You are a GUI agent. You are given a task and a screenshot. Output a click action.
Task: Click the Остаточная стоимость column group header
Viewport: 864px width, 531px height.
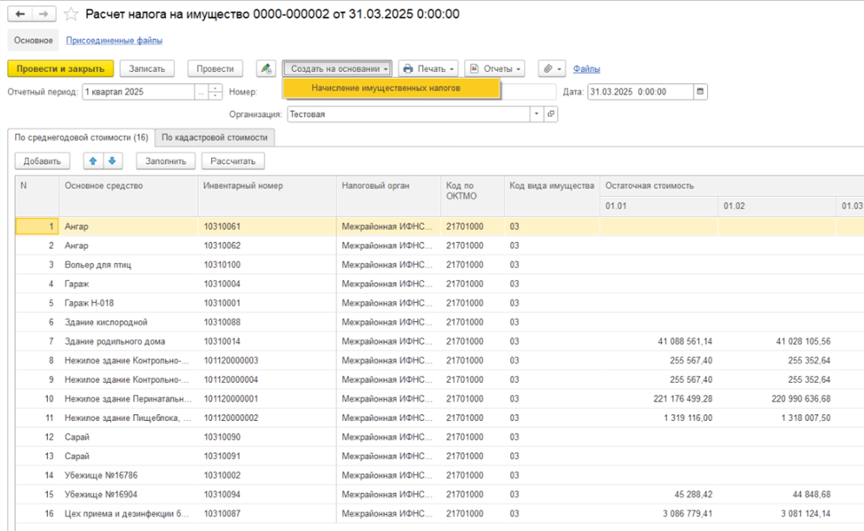point(732,186)
